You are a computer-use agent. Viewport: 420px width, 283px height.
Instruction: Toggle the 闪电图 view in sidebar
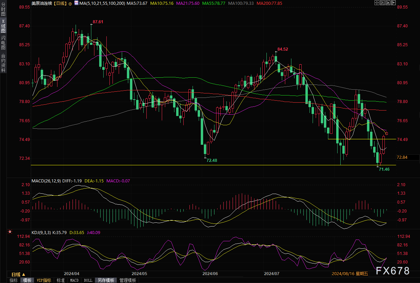(3, 43)
